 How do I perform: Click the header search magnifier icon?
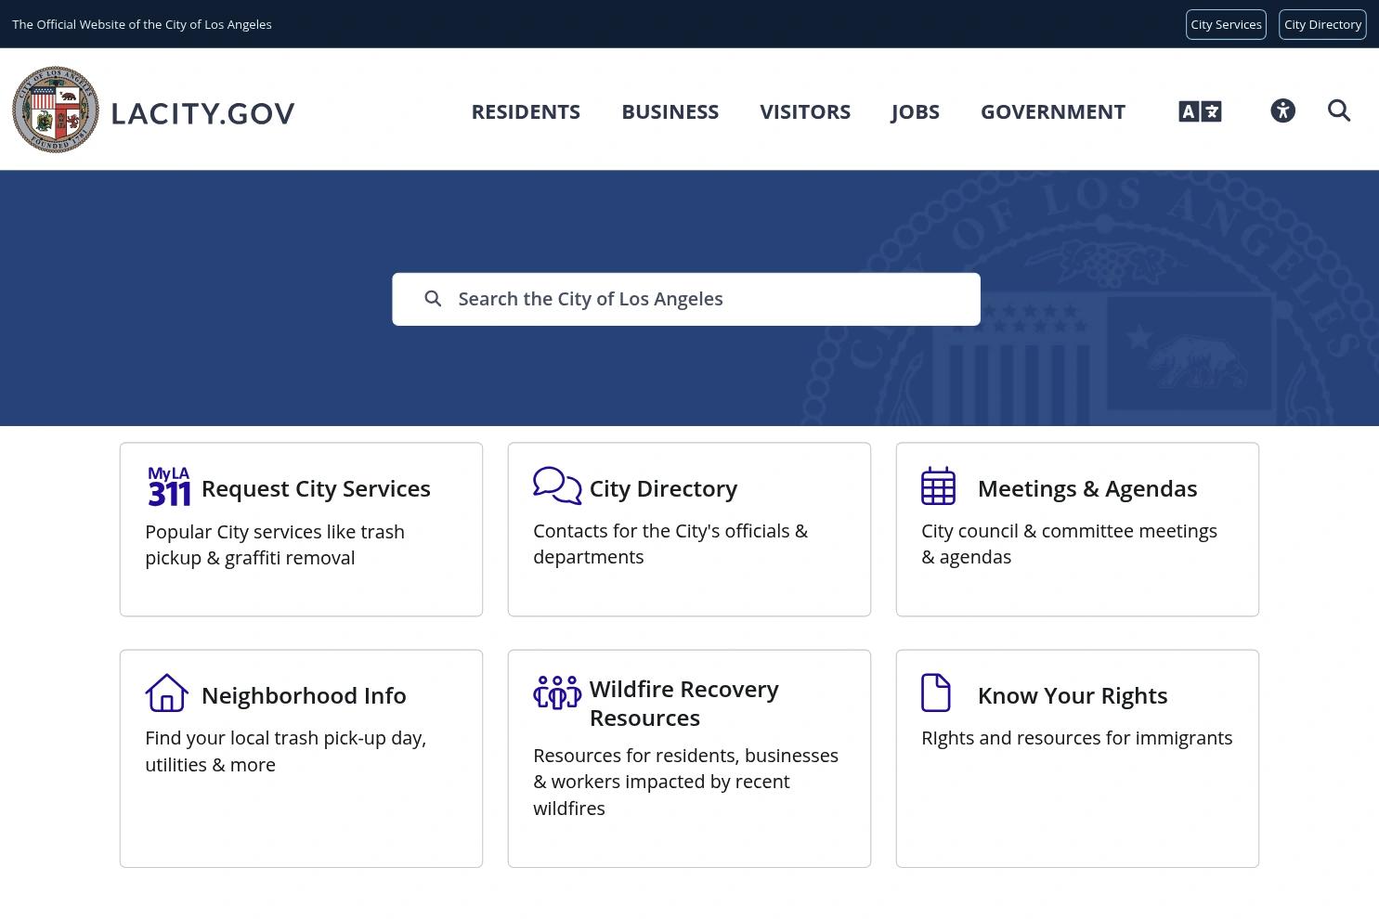point(1339,110)
